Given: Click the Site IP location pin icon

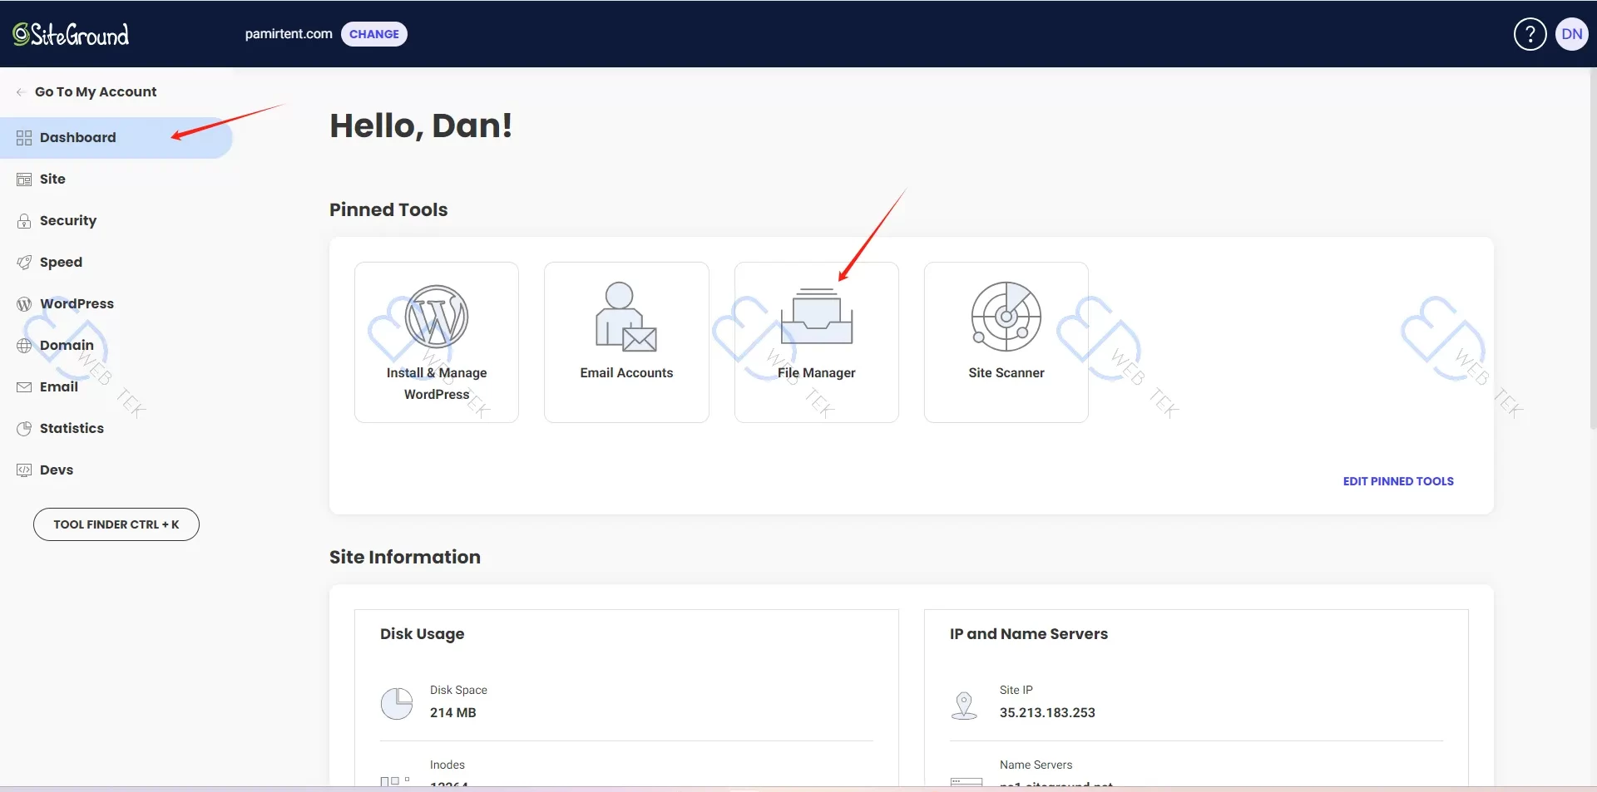Looking at the screenshot, I should (964, 705).
